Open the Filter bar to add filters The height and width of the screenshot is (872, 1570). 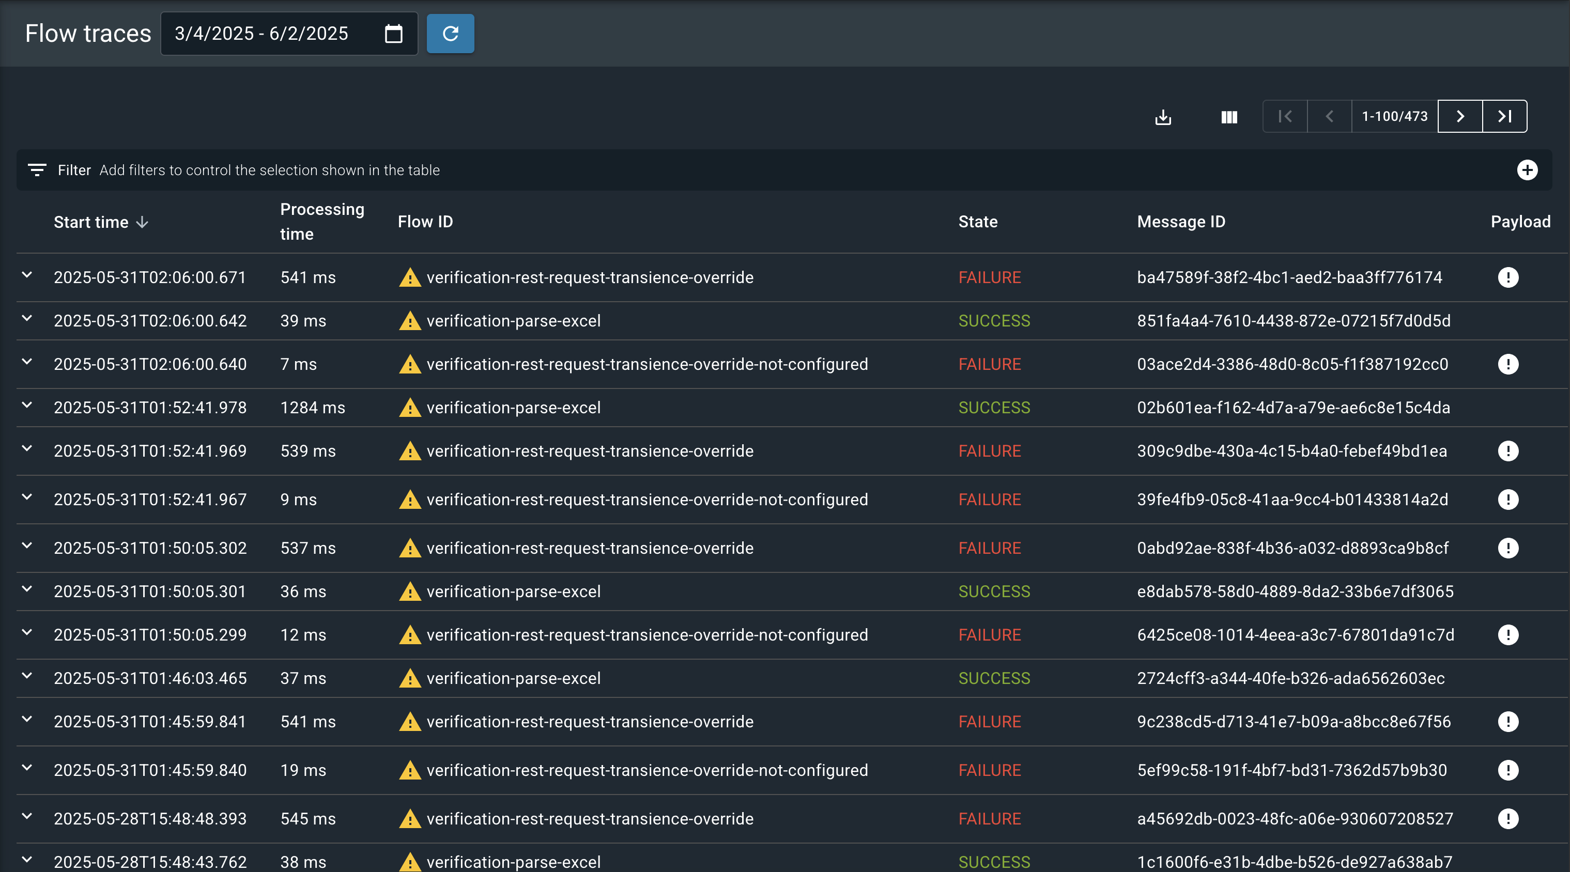pos(74,170)
